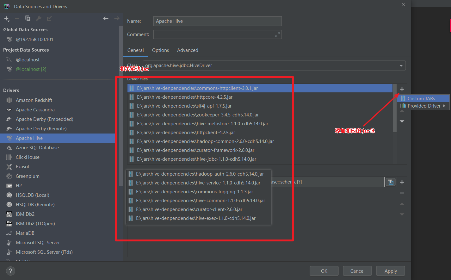
Task: Switch to the Options tab
Action: (x=160, y=50)
